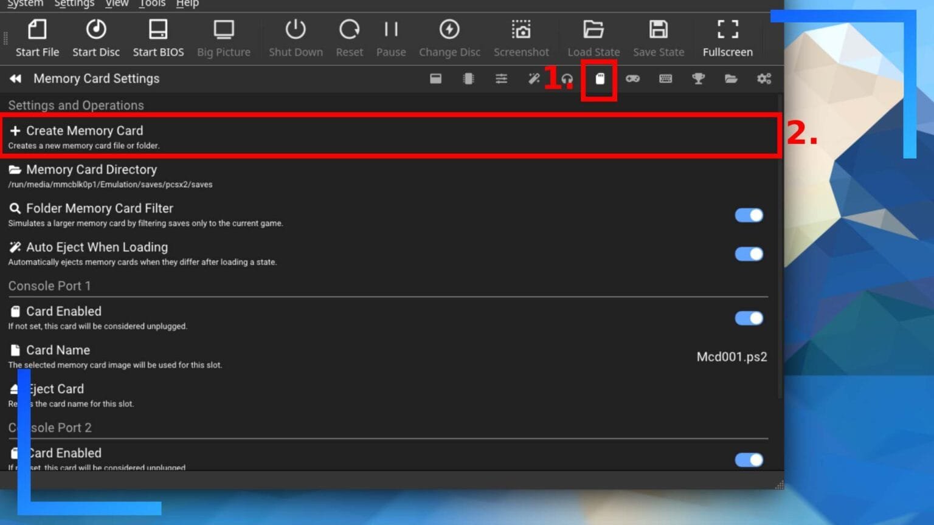Open the Settings menu in menu bar
934x525 pixels.
74,4
